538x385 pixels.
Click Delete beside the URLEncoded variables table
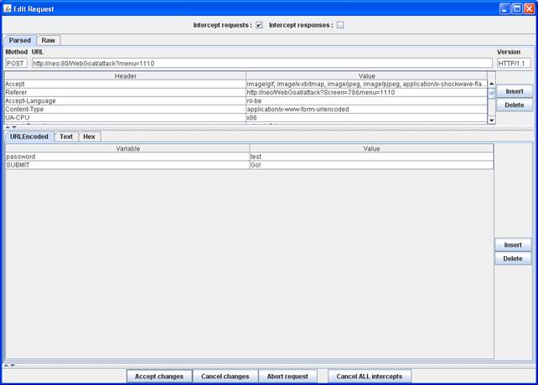pyautogui.click(x=513, y=259)
